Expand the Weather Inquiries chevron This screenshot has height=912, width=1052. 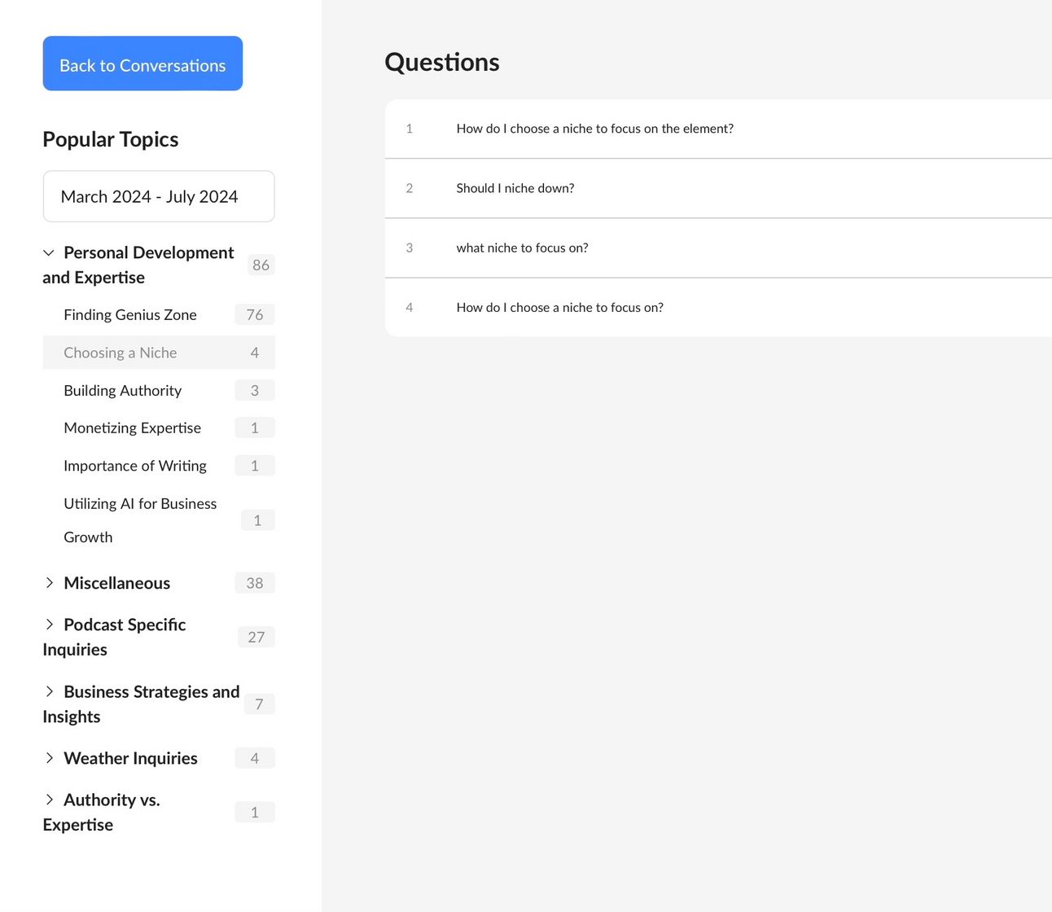point(50,758)
